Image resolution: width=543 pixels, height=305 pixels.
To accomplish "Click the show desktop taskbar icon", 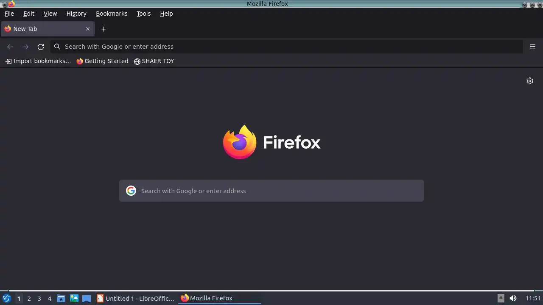I will [87, 298].
